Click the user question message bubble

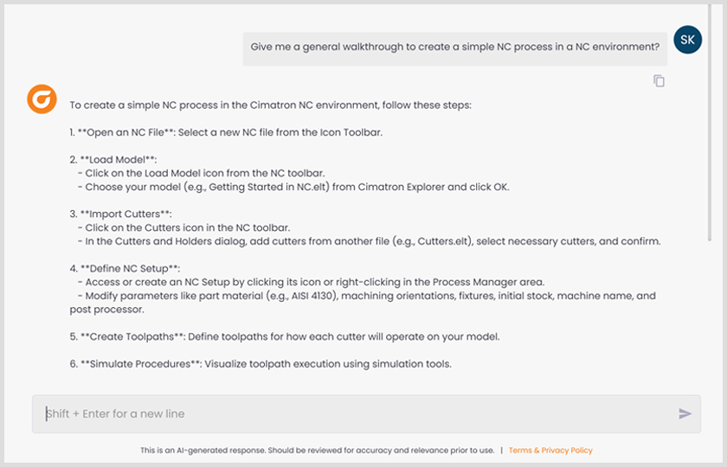(455, 47)
